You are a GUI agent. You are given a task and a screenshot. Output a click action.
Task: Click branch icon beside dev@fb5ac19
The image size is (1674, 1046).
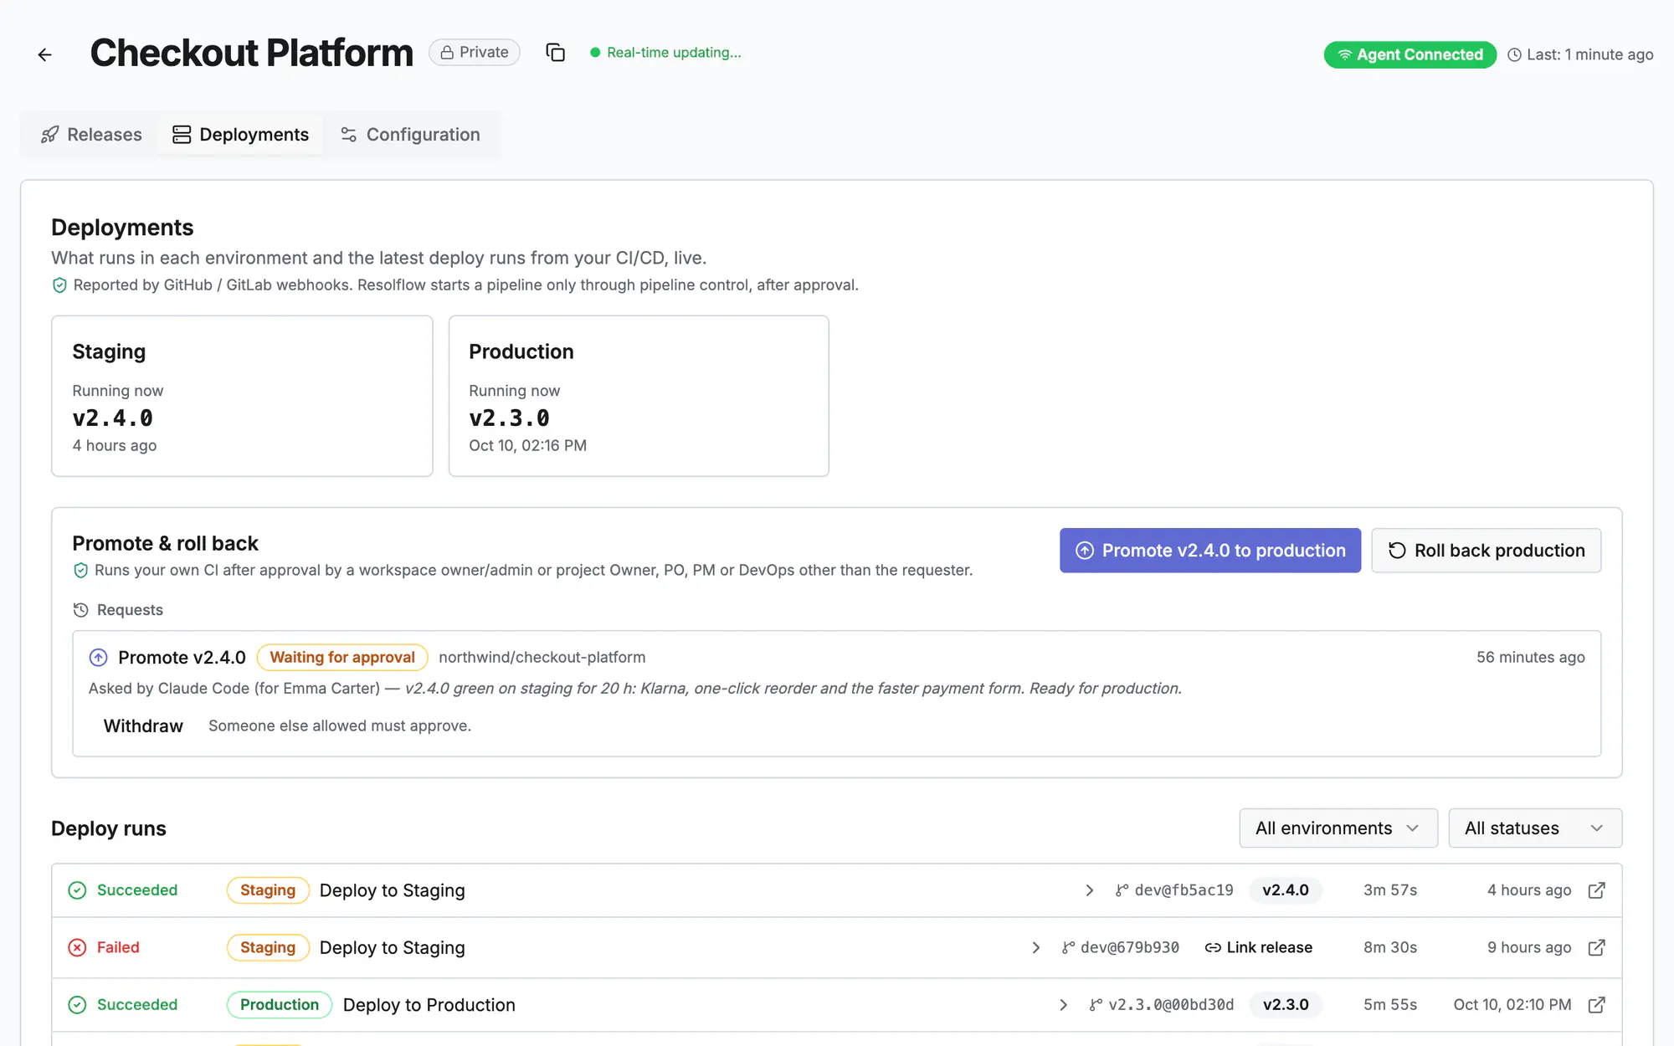pos(1122,890)
